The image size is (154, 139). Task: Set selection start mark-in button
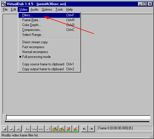click(x=85, y=129)
